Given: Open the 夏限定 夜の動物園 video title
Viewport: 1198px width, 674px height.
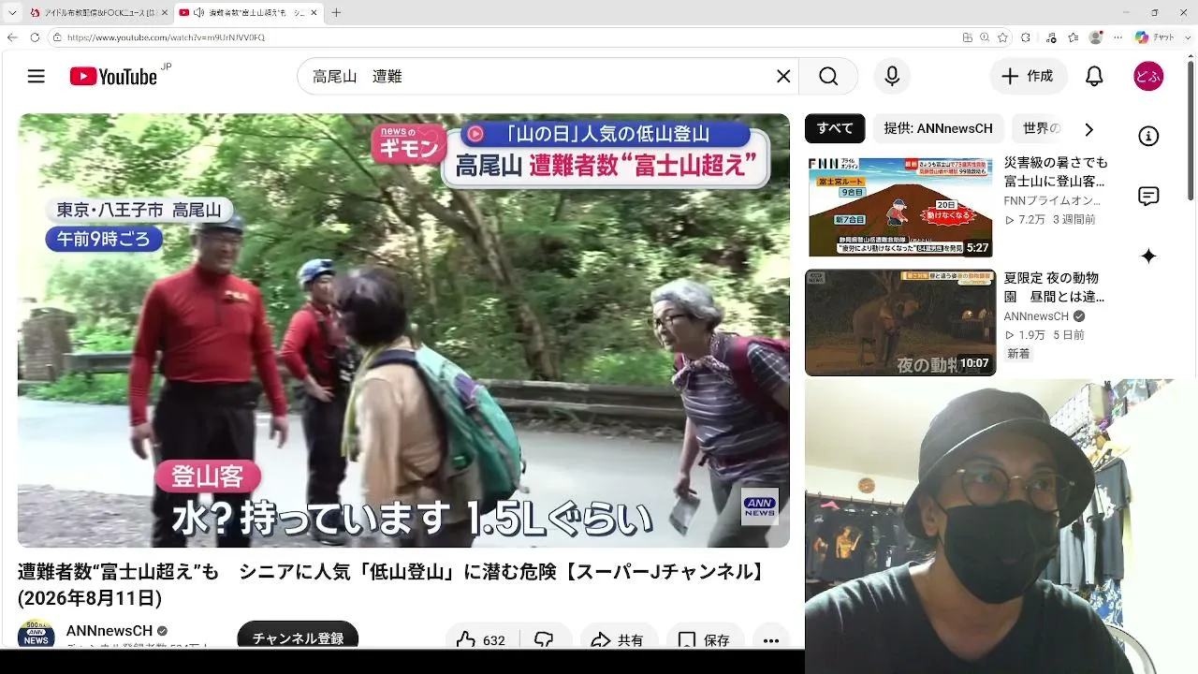Looking at the screenshot, I should click(1054, 287).
